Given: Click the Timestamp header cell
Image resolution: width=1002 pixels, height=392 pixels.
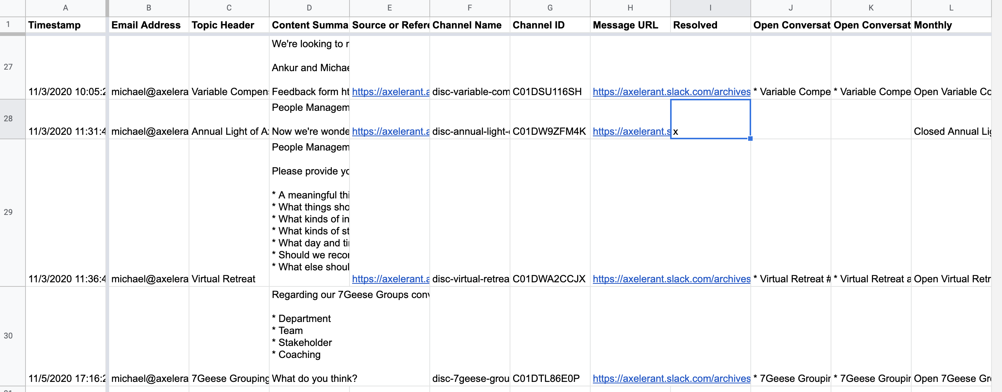Looking at the screenshot, I should coord(65,25).
